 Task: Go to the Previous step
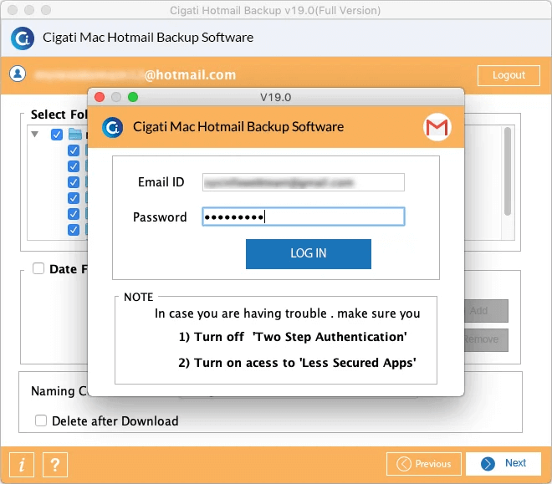(423, 464)
